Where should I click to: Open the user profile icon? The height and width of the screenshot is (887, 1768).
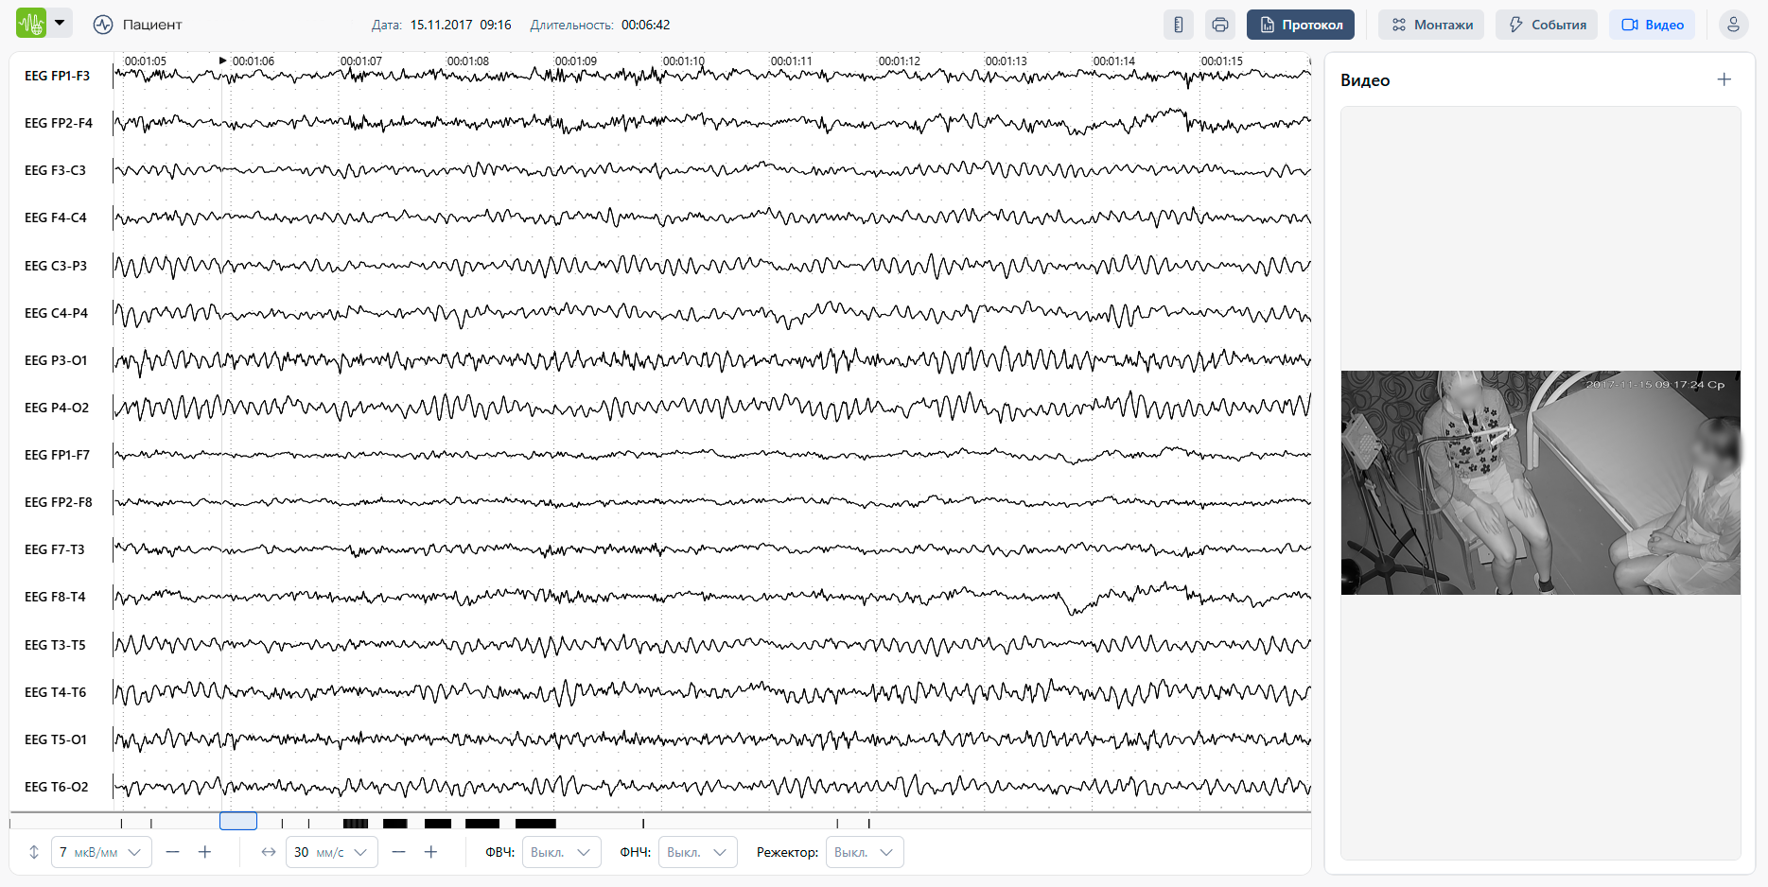(1733, 25)
